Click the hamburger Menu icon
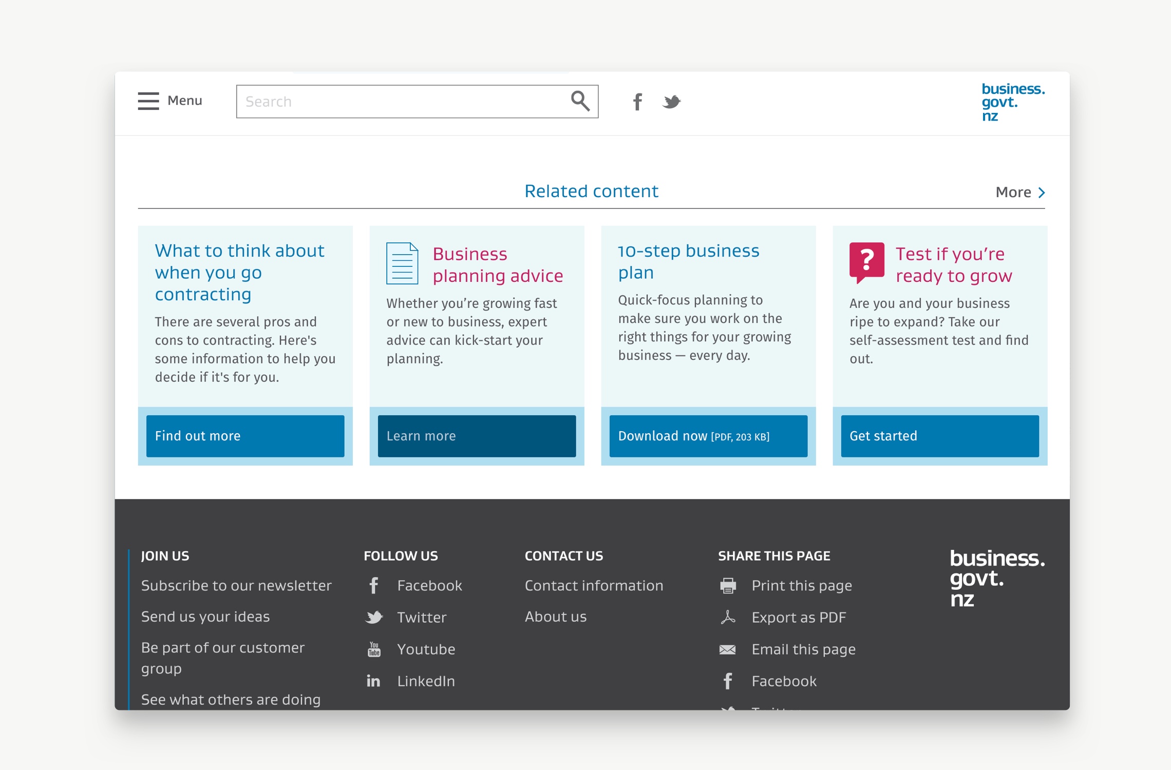The height and width of the screenshot is (770, 1171). pyautogui.click(x=149, y=102)
